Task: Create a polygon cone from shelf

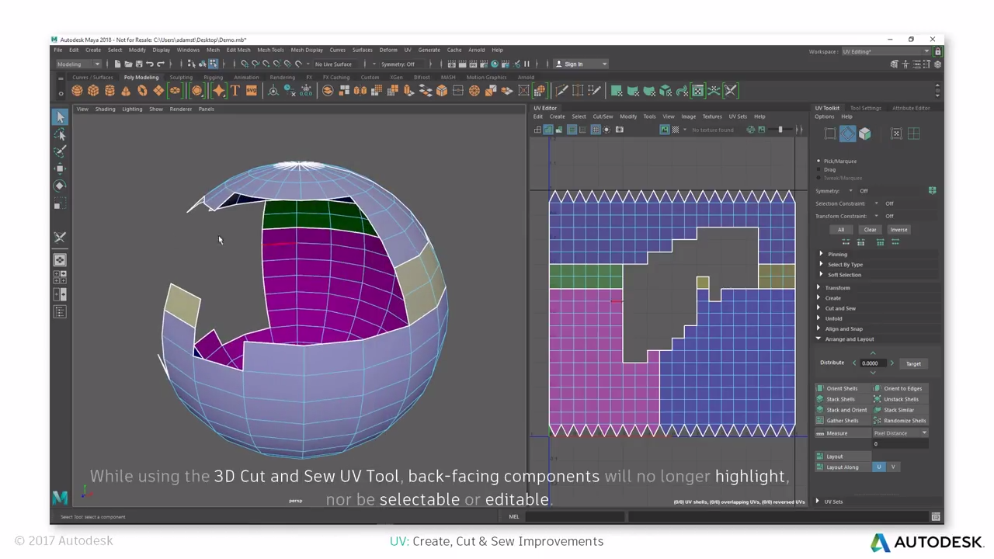Action: 126,91
